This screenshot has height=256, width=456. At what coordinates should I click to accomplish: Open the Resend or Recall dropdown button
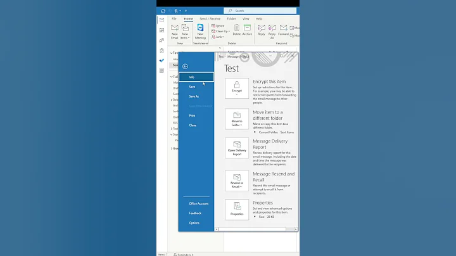click(237, 181)
